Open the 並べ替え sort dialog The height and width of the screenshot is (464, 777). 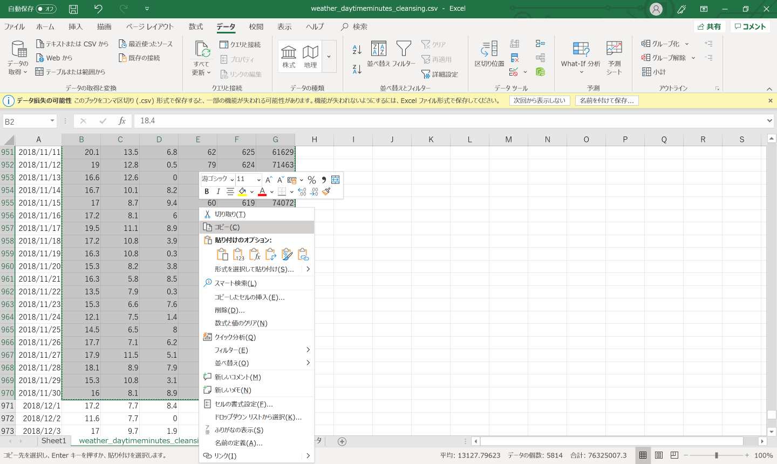(379, 54)
